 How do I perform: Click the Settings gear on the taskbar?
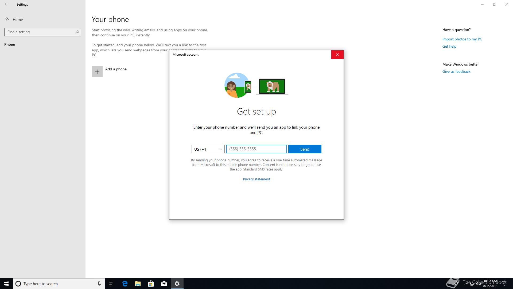(x=177, y=284)
